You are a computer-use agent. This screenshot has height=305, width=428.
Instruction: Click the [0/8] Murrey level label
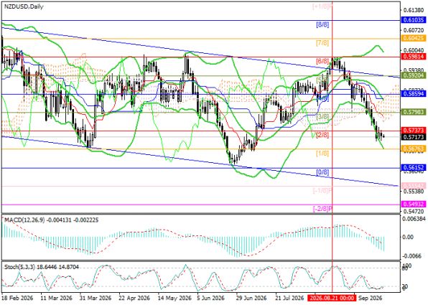(322, 172)
